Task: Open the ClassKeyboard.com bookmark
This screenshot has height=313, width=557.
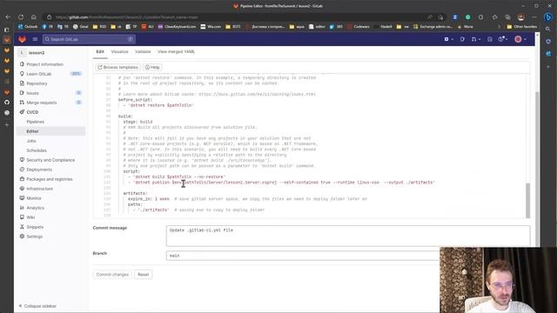Action: click(177, 27)
